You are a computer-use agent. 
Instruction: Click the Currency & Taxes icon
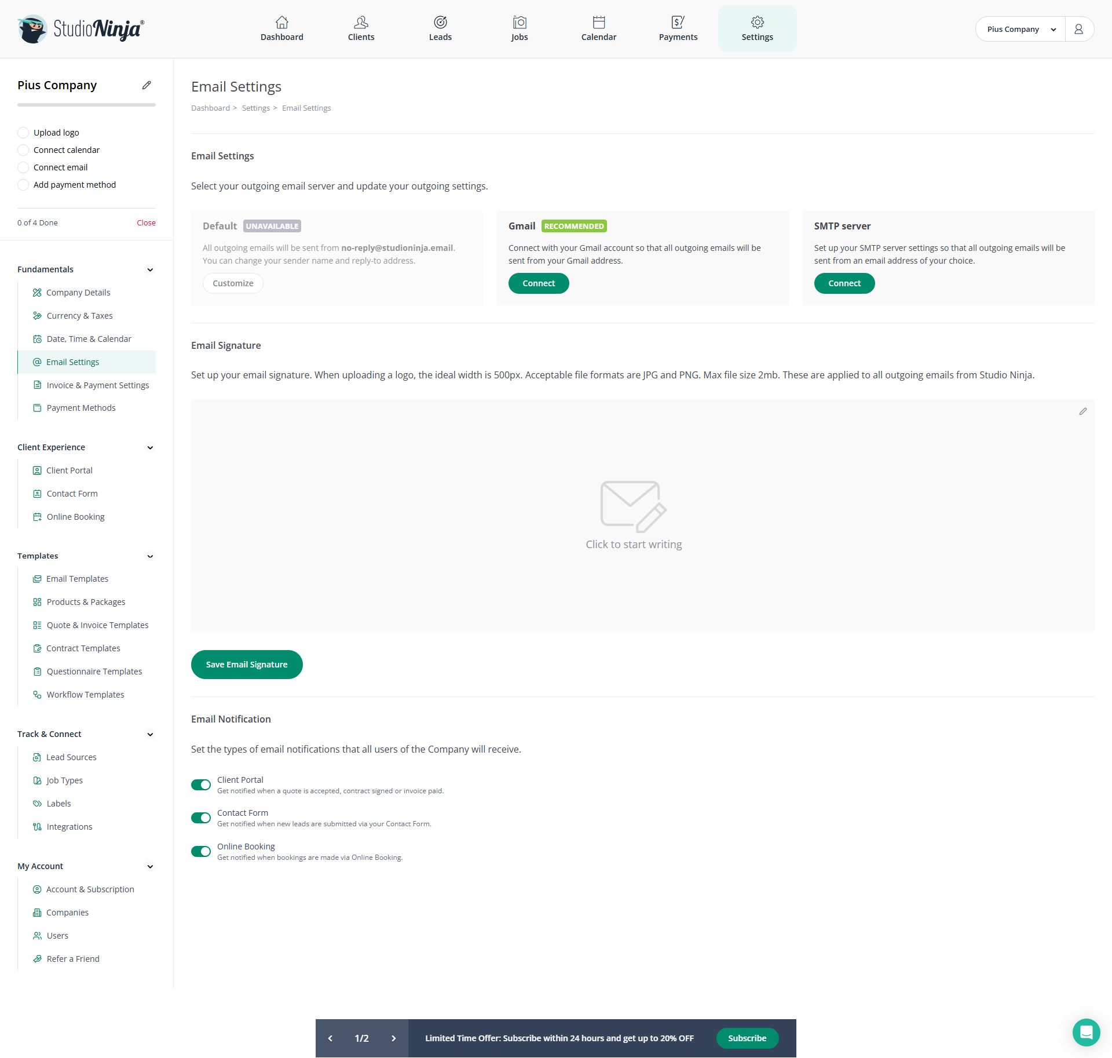pyautogui.click(x=37, y=316)
